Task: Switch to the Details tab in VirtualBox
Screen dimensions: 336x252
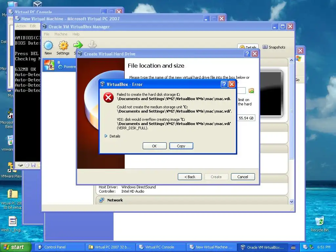Action: pyautogui.click(x=248, y=47)
